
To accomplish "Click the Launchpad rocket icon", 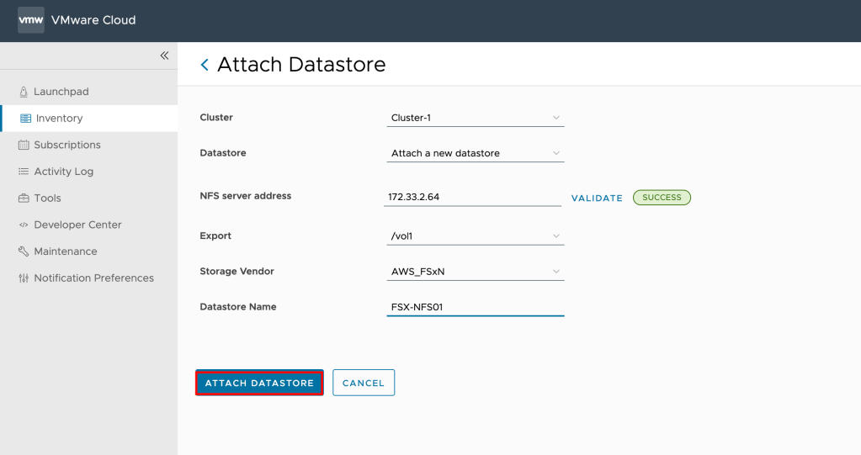I will [24, 92].
